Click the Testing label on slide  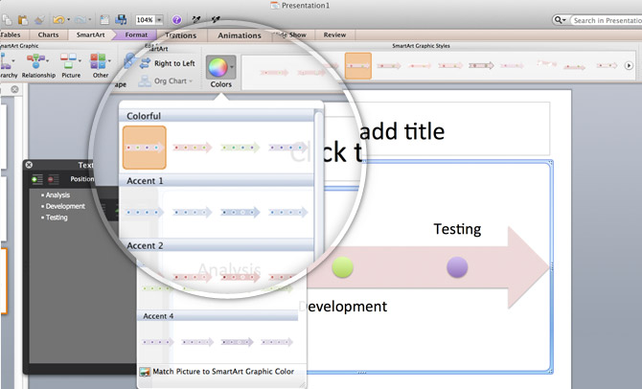pyautogui.click(x=457, y=229)
